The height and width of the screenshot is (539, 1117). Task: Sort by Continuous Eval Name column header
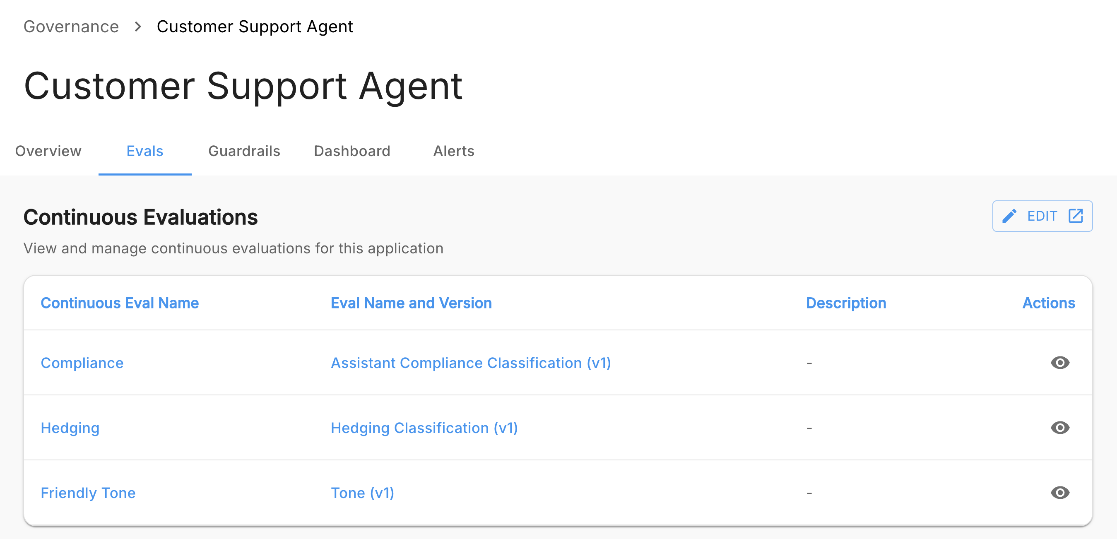point(120,303)
